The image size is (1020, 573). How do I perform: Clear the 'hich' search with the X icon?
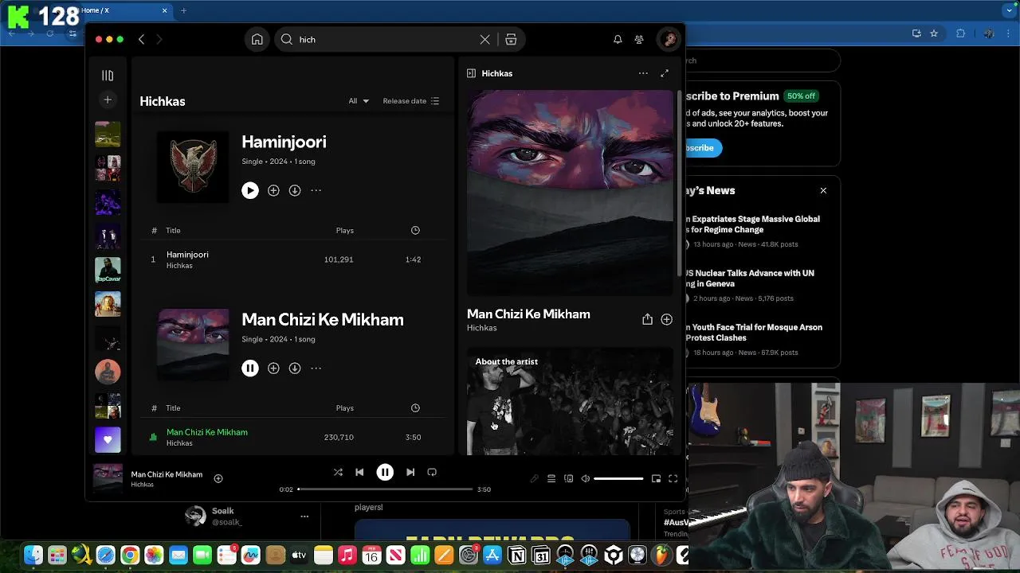(x=484, y=39)
